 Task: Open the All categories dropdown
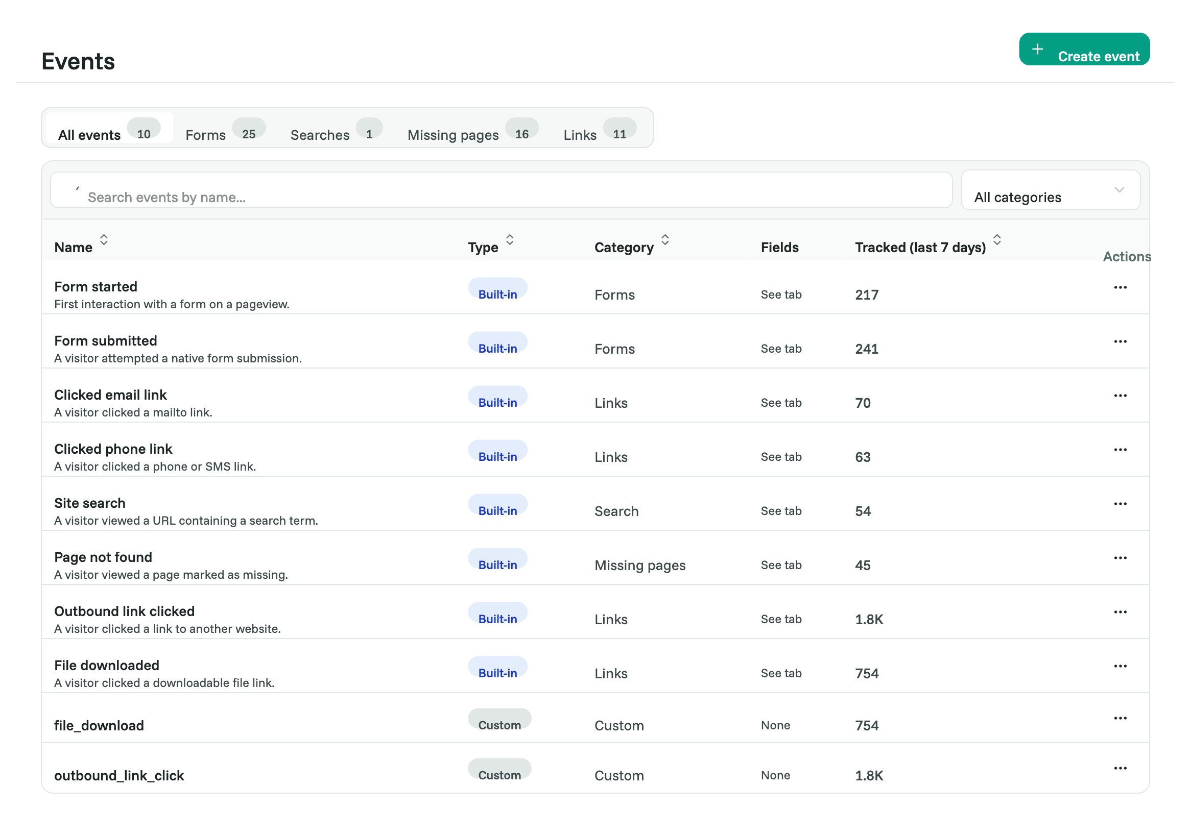coord(1051,190)
